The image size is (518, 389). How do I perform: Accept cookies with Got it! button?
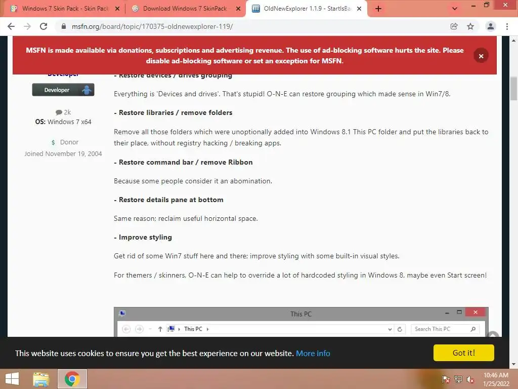(x=464, y=353)
